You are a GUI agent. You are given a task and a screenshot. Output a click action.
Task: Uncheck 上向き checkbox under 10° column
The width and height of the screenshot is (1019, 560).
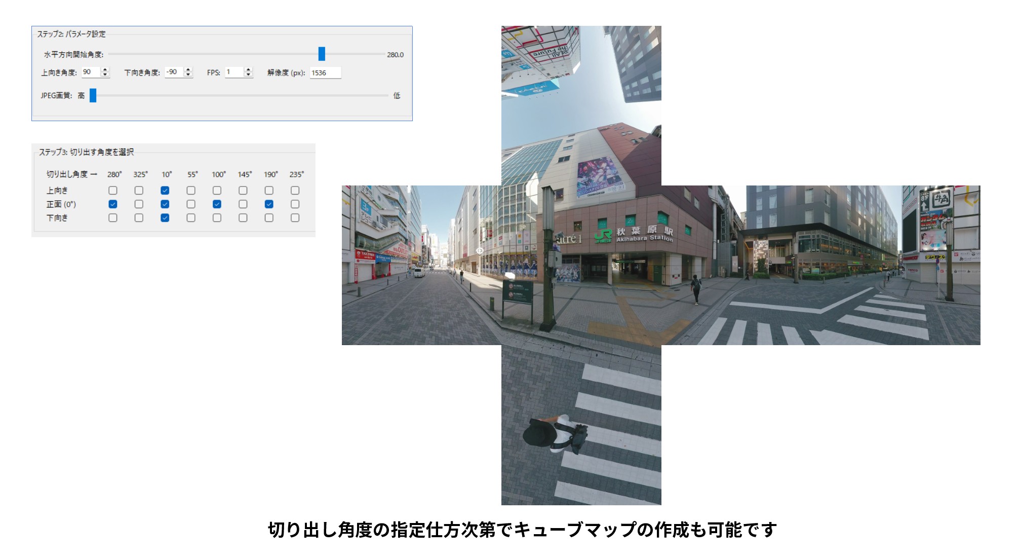point(165,191)
